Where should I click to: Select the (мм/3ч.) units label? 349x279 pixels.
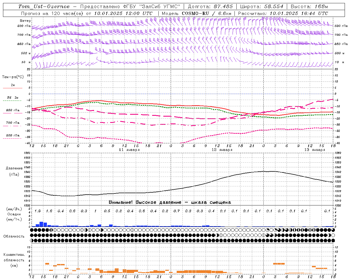(x=14, y=209)
